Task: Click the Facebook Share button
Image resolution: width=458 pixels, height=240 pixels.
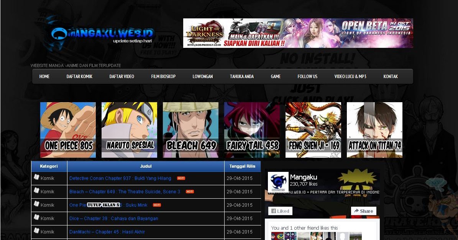Action: click(364, 211)
